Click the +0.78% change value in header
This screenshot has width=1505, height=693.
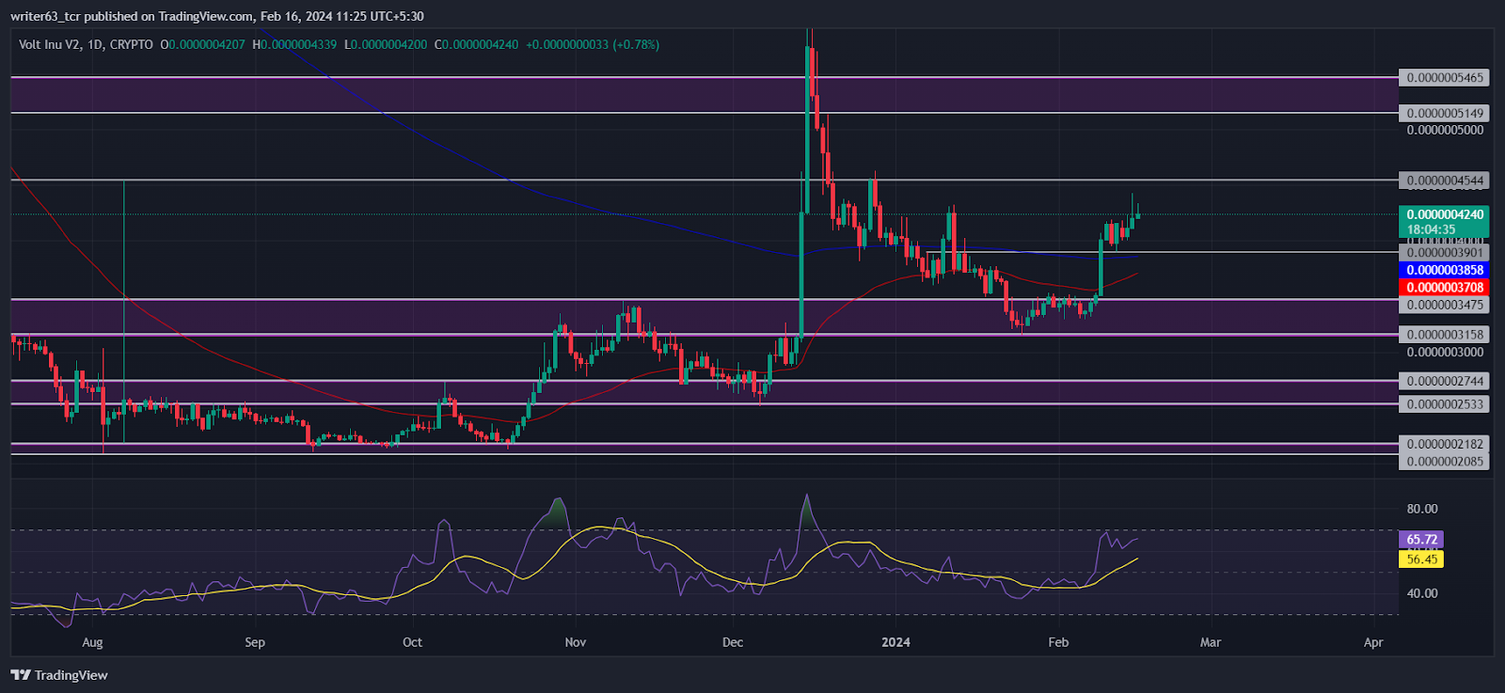coord(636,44)
